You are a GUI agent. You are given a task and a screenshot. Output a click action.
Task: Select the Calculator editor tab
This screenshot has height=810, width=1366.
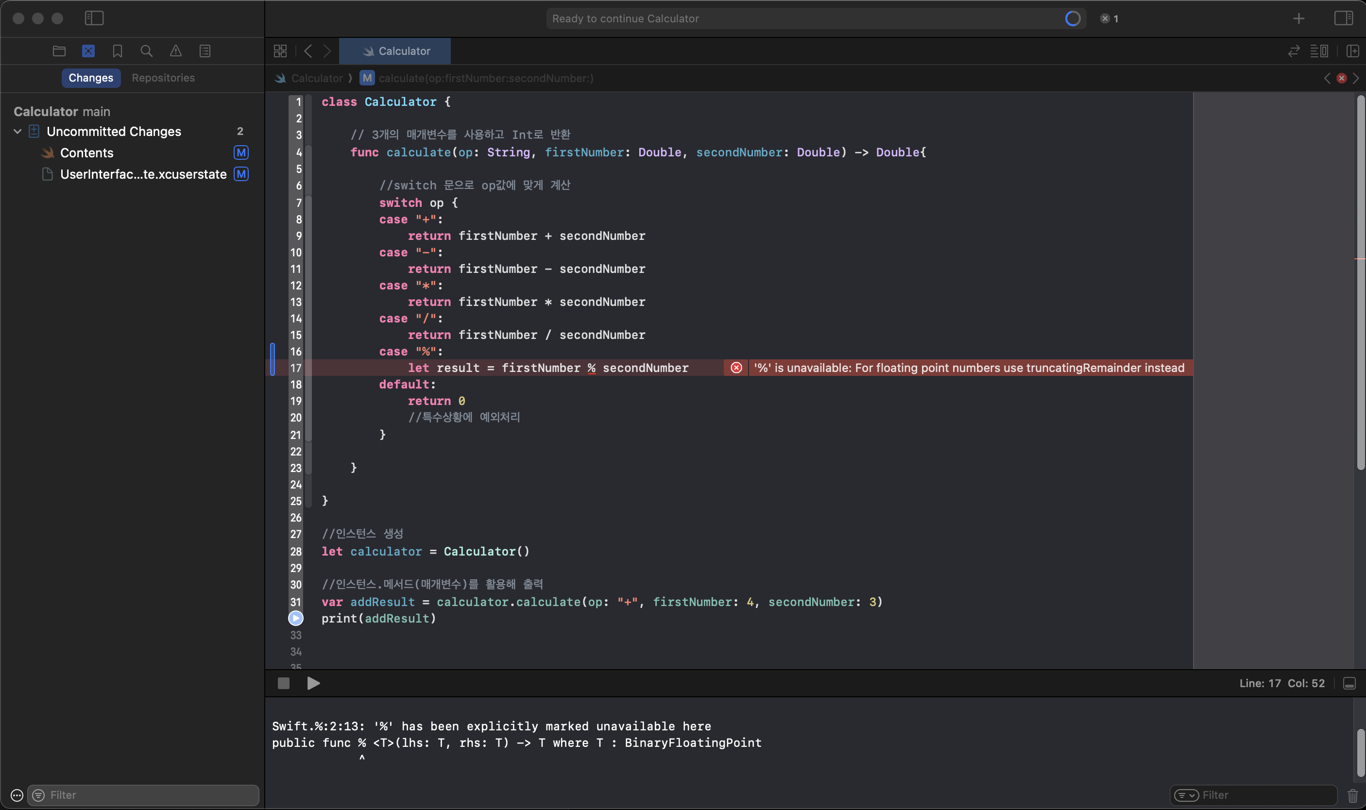(395, 51)
